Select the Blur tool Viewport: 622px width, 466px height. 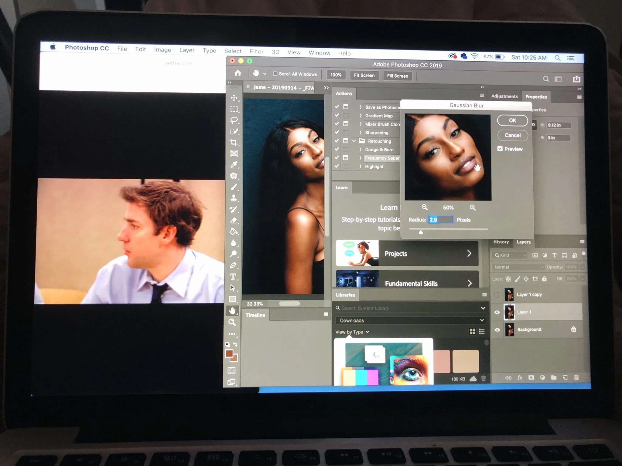[233, 243]
